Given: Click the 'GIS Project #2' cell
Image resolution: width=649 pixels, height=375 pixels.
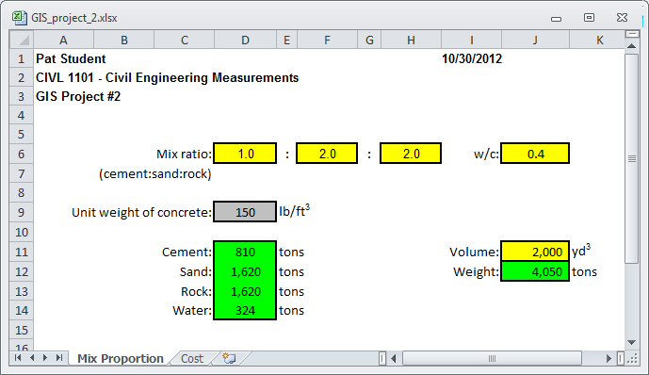Looking at the screenshot, I should pyautogui.click(x=78, y=96).
